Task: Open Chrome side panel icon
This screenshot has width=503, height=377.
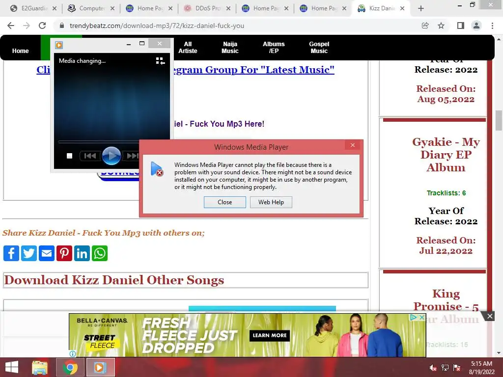Action: click(x=461, y=26)
